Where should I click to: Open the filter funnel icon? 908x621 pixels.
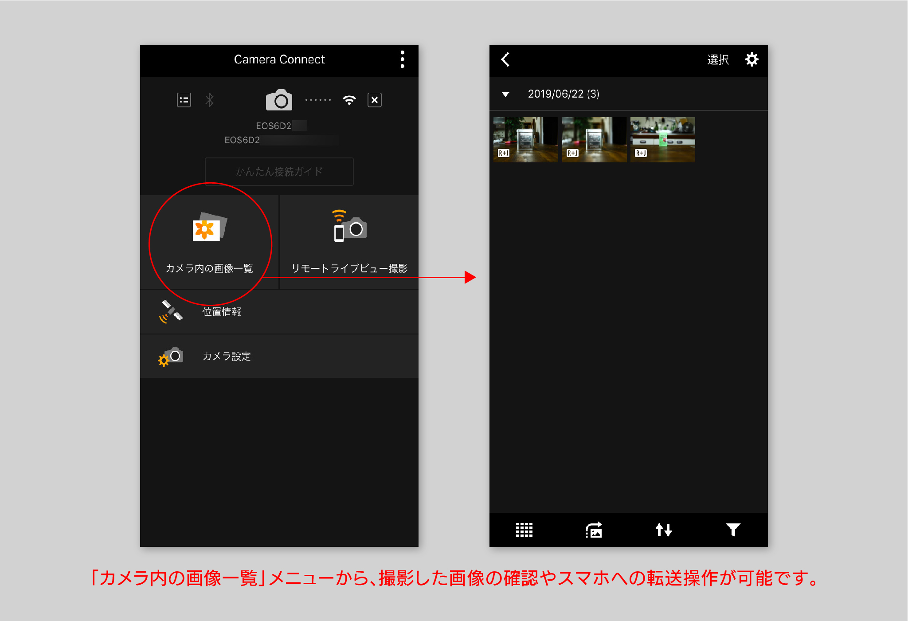(x=733, y=530)
